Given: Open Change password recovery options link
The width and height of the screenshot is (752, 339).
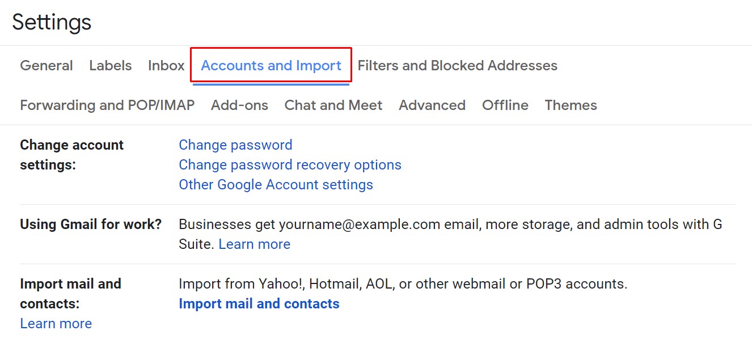Looking at the screenshot, I should click(x=290, y=165).
